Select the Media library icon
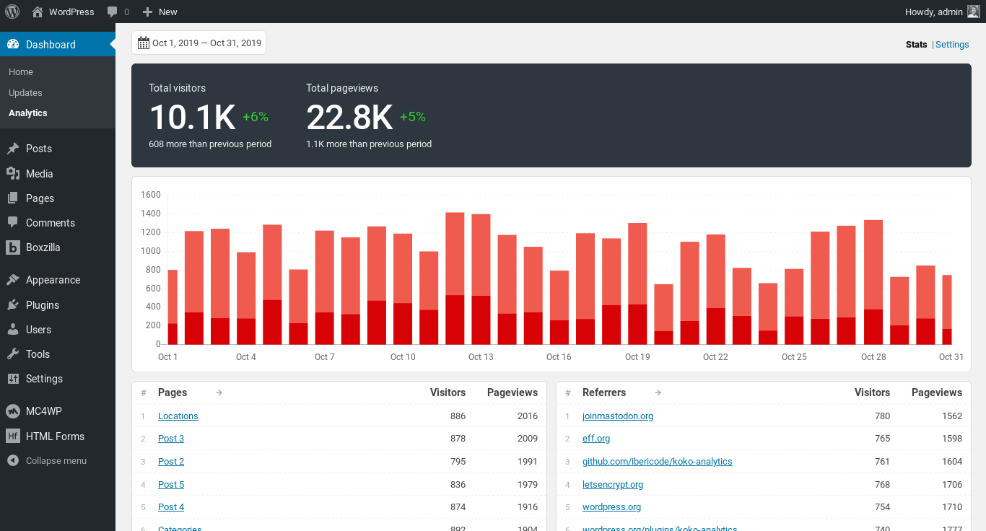Viewport: 986px width, 531px height. [x=13, y=173]
